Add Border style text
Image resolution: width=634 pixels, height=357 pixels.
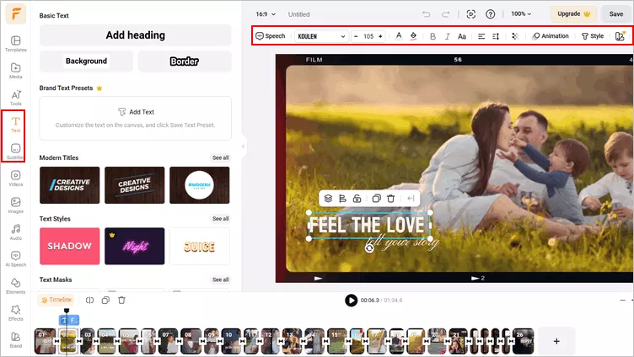185,61
